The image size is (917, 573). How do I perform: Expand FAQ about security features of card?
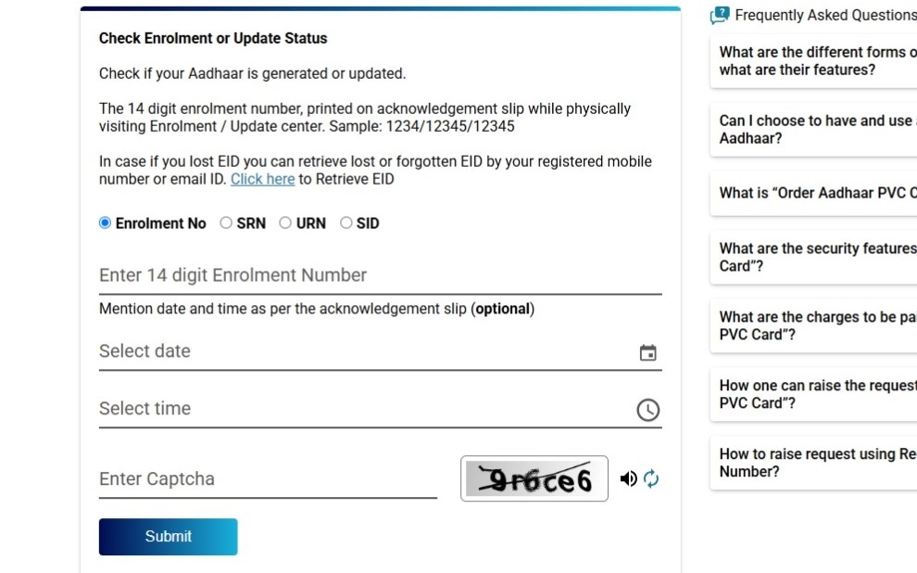pyautogui.click(x=813, y=257)
